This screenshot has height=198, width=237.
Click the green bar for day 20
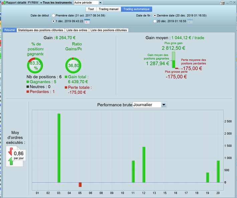pos(218,172)
